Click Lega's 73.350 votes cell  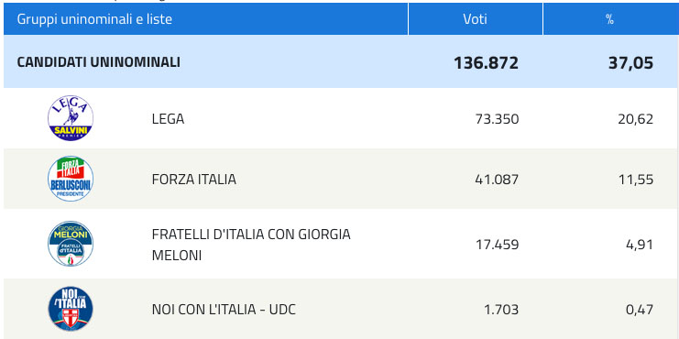[497, 119]
